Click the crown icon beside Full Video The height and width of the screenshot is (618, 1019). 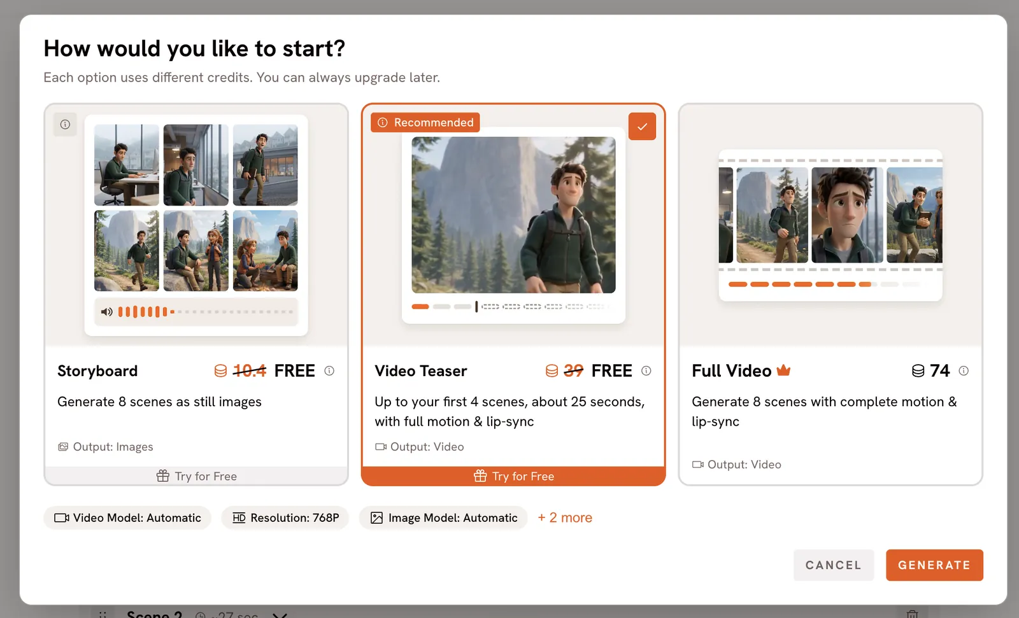click(783, 370)
